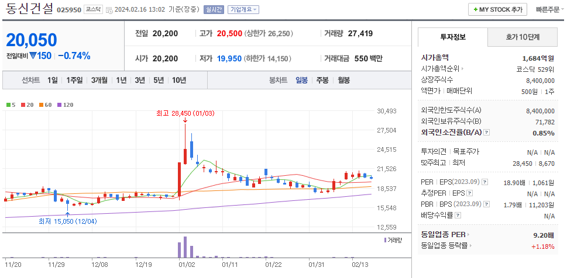Screen dimensions: 567x278
Task: Select the 1일 line chart period
Action: (53, 80)
